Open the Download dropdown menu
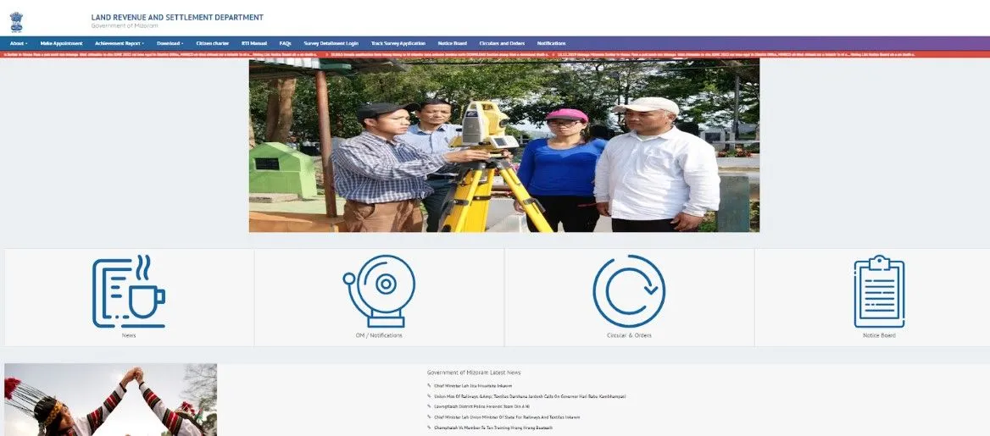The height and width of the screenshot is (436, 990). [170, 43]
